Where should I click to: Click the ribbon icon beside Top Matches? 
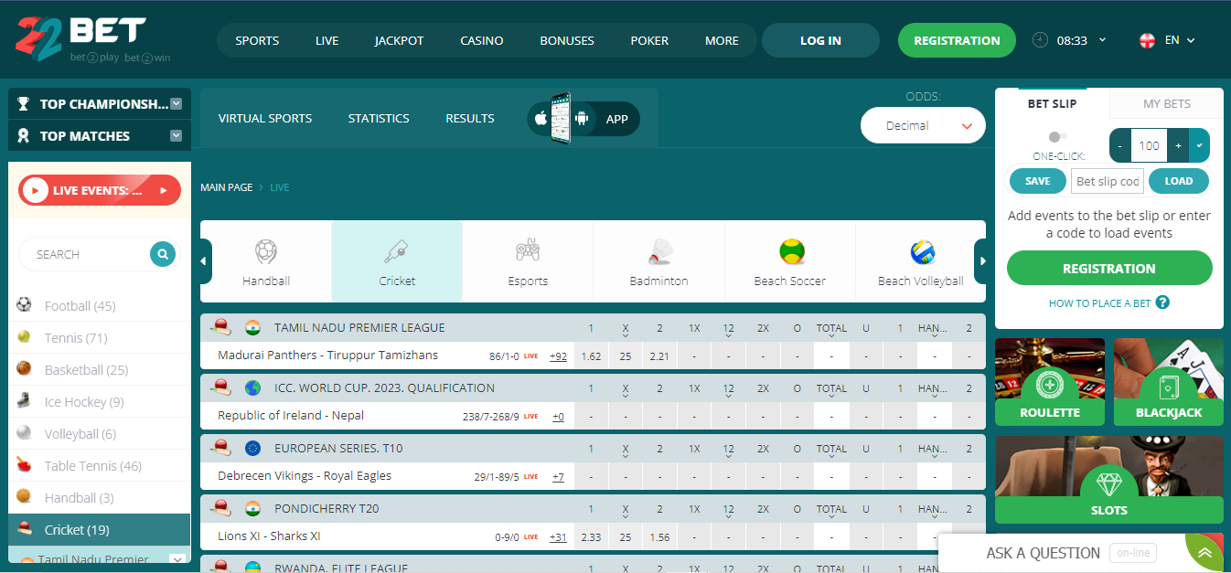[24, 136]
